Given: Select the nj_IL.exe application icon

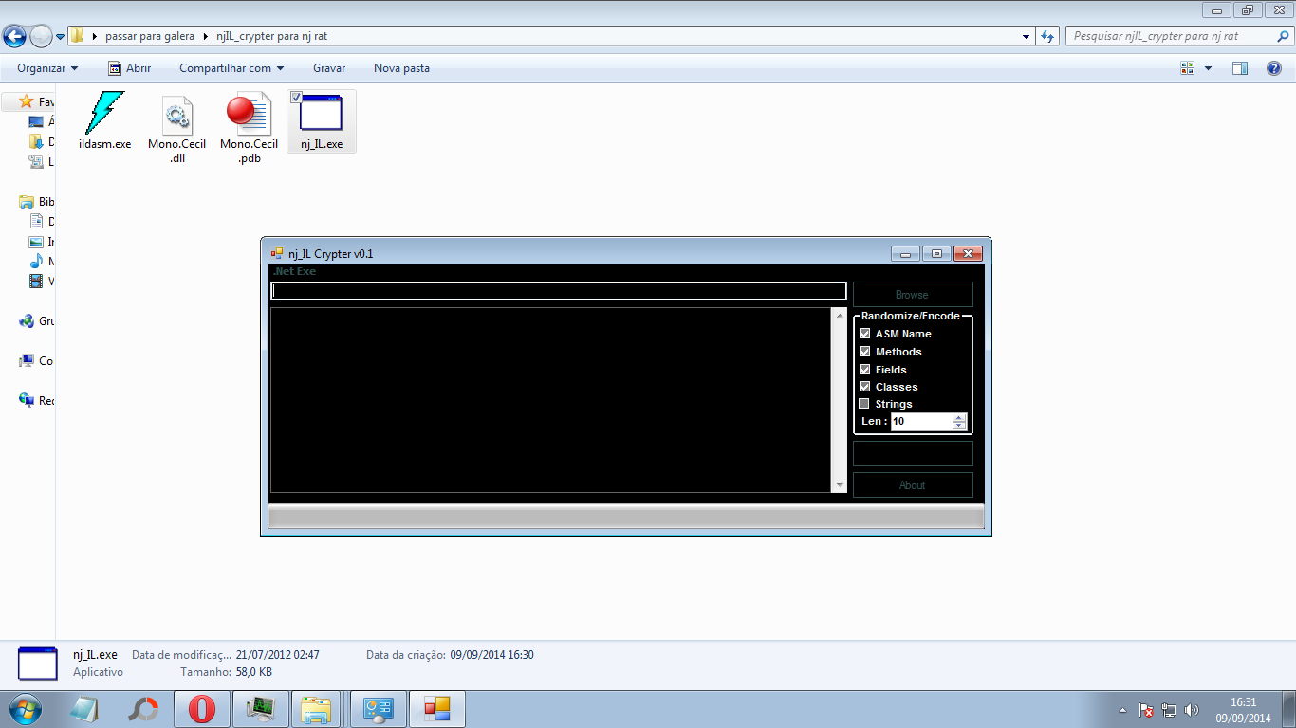Looking at the screenshot, I should click(321, 114).
